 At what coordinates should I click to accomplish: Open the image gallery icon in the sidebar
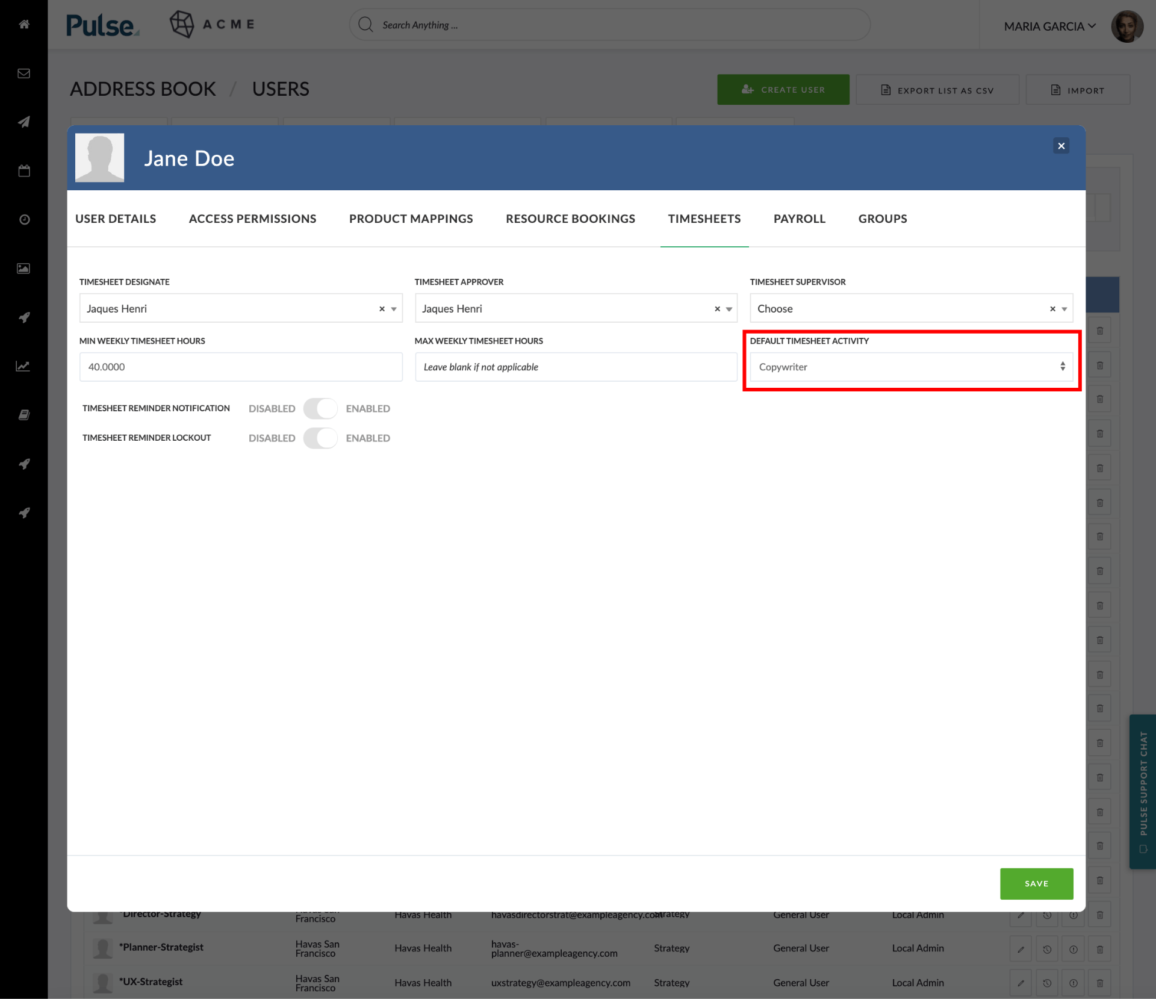click(x=24, y=269)
